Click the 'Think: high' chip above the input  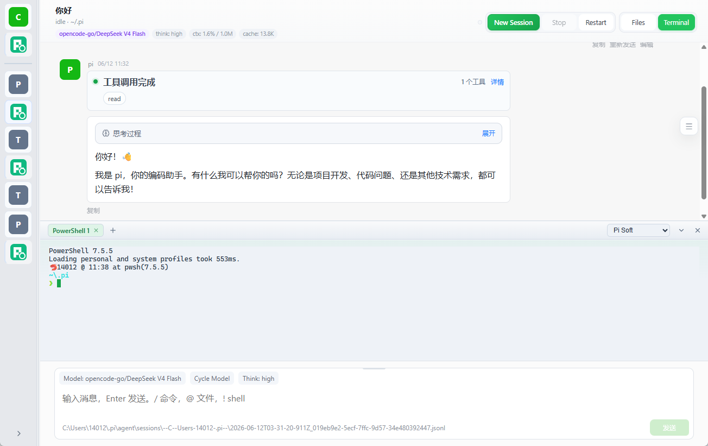[x=258, y=379]
